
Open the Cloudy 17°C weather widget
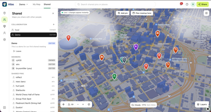pyautogui.click(x=143, y=105)
